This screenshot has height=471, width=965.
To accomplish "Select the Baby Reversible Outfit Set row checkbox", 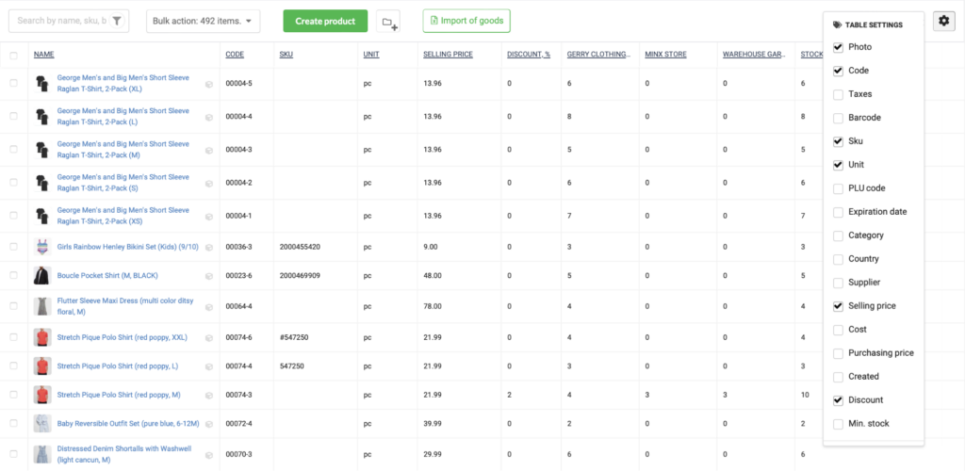I will coord(13,424).
